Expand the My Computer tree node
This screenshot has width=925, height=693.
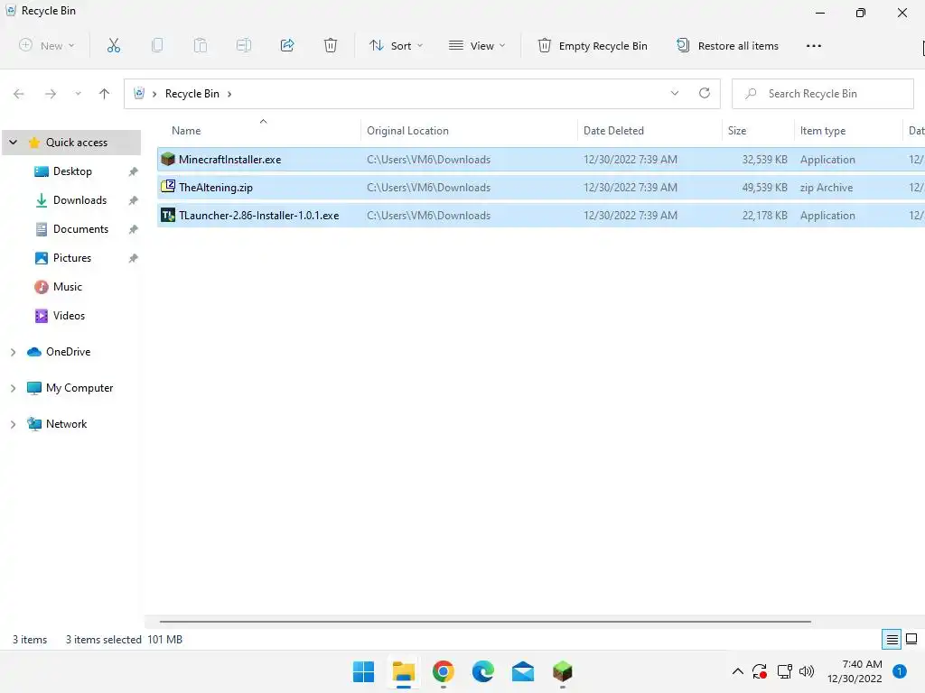[13, 388]
